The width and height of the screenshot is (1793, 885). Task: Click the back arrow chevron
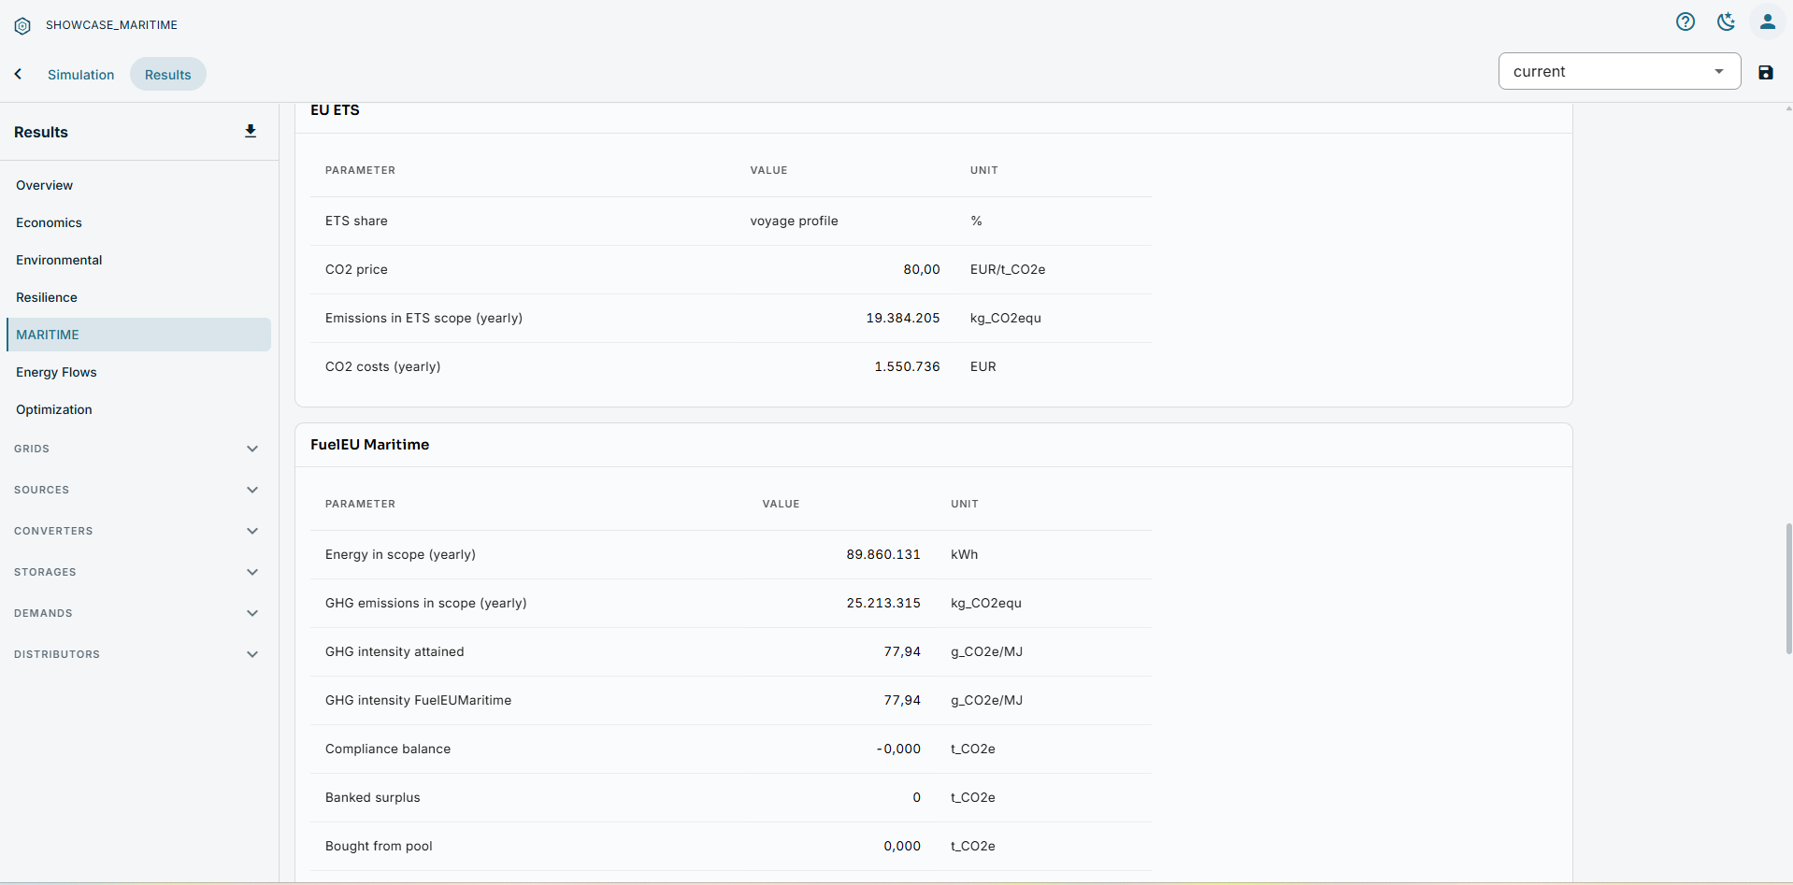coord(18,74)
